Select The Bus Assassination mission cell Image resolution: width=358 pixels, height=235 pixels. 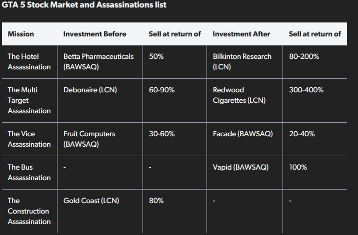29,172
